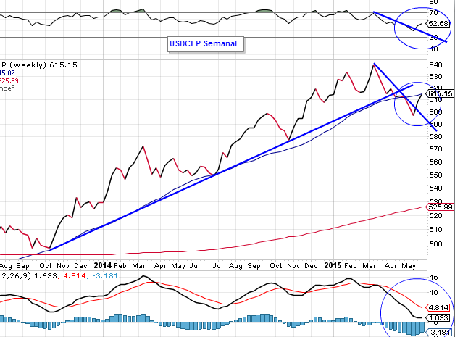Select the blue "-3.181" value in MACD header
This screenshot has height=337, width=455.
(105, 275)
